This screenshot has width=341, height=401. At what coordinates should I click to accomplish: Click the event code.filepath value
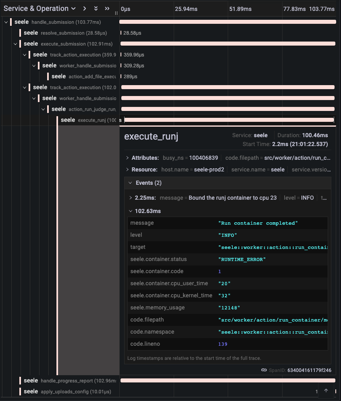click(x=273, y=320)
